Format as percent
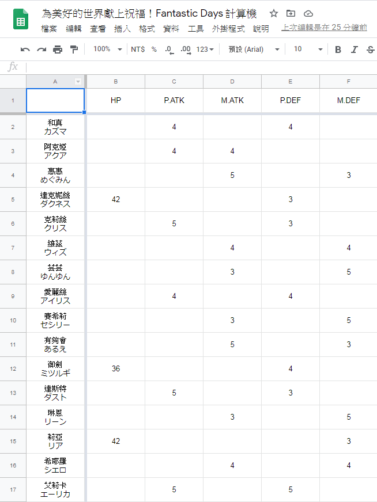This screenshot has height=502, width=377. [x=154, y=50]
